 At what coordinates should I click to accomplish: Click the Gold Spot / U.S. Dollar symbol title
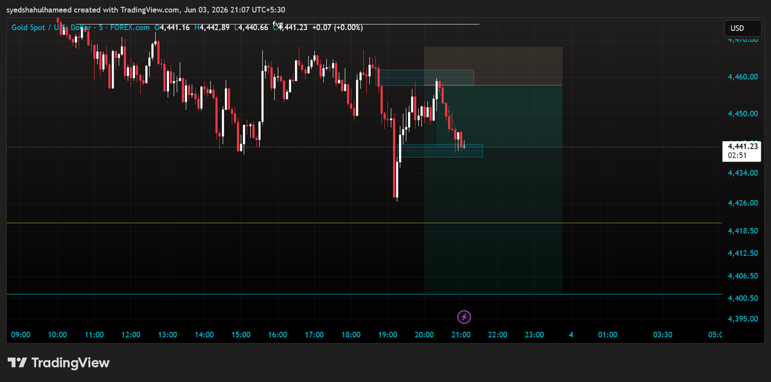point(80,28)
